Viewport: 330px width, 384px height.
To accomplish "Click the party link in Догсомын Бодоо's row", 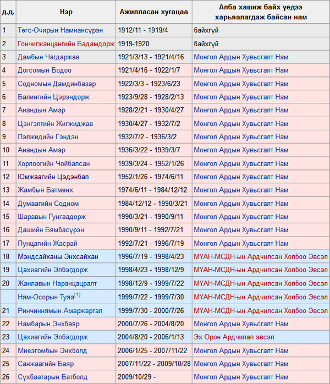I will (x=241, y=70).
